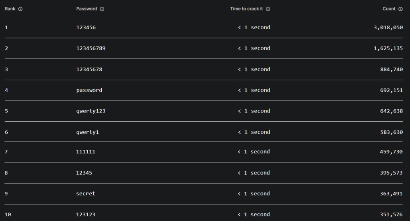Select the 'password' entry in rank four
Screen dimensions: 410x221
click(89, 90)
